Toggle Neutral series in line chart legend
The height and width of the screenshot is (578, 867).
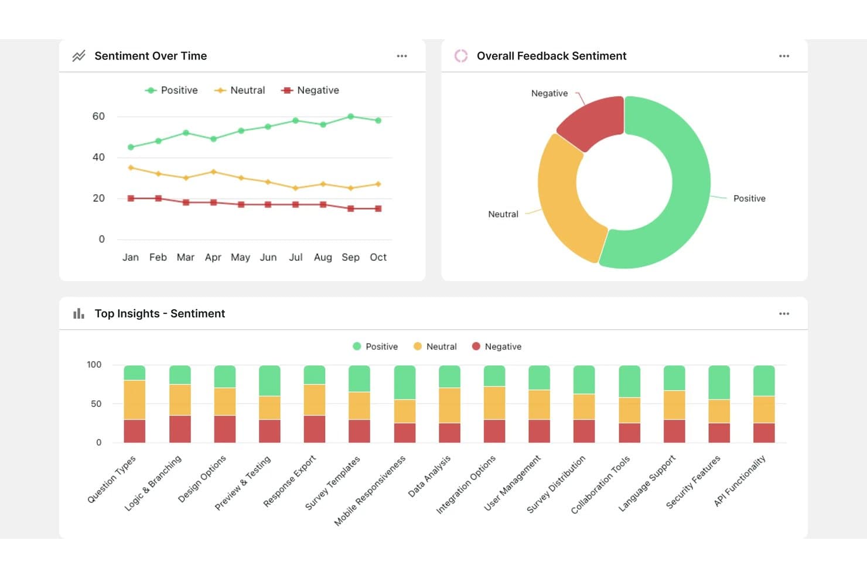pyautogui.click(x=240, y=90)
